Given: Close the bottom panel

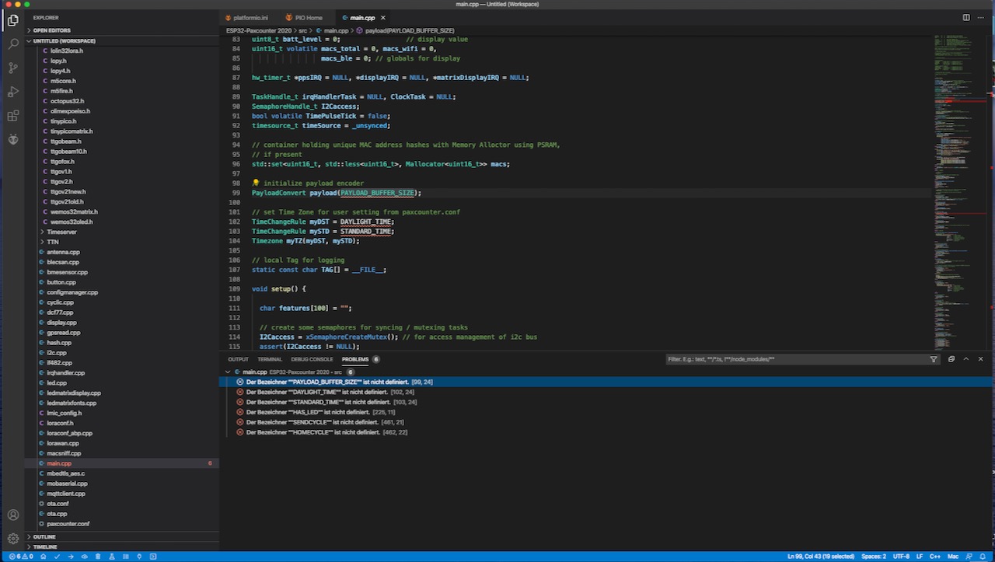Looking at the screenshot, I should [981, 359].
